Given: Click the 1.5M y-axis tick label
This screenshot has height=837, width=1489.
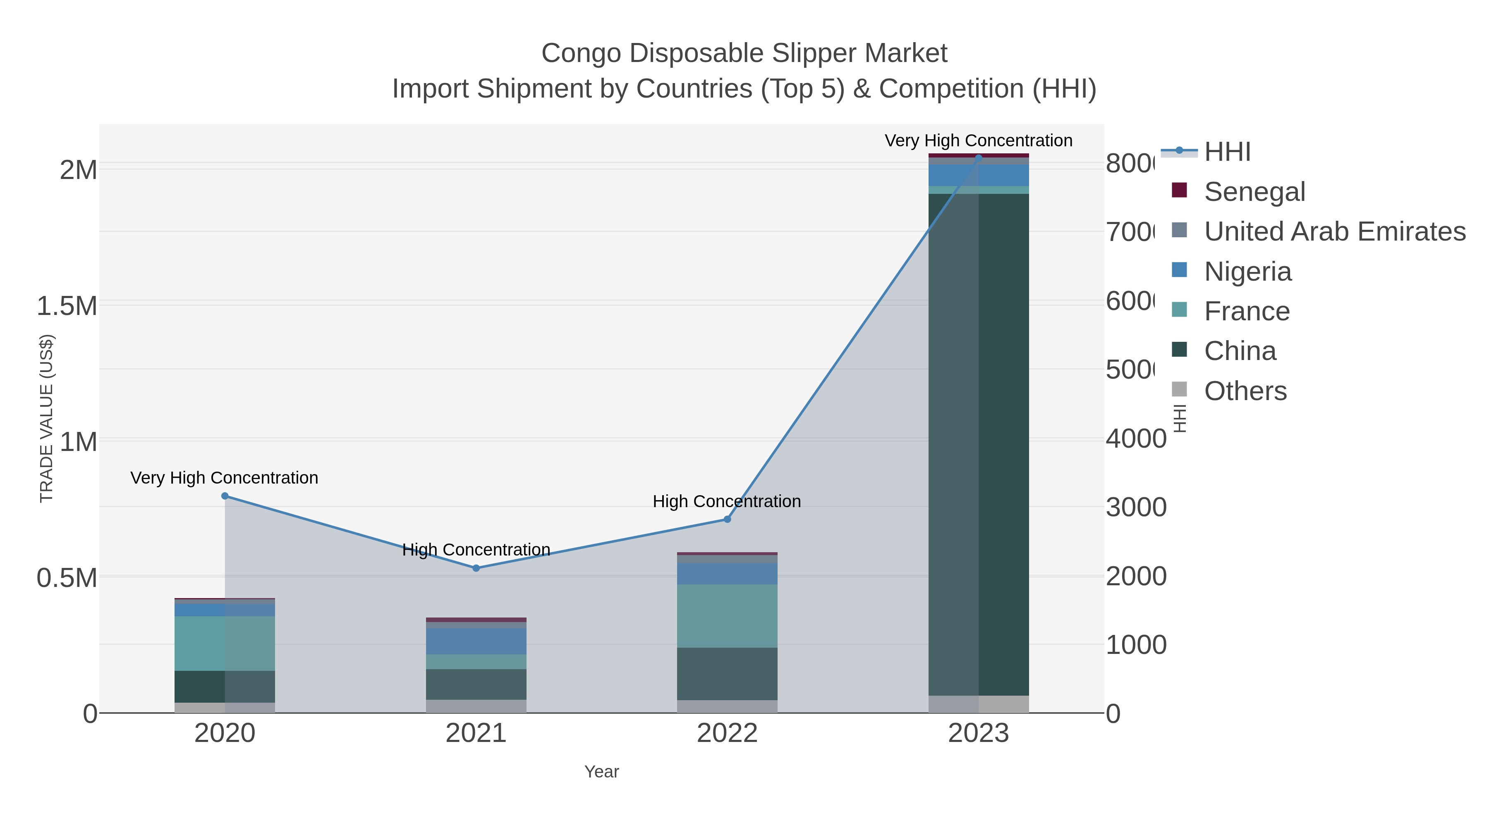Looking at the screenshot, I should coord(67,305).
